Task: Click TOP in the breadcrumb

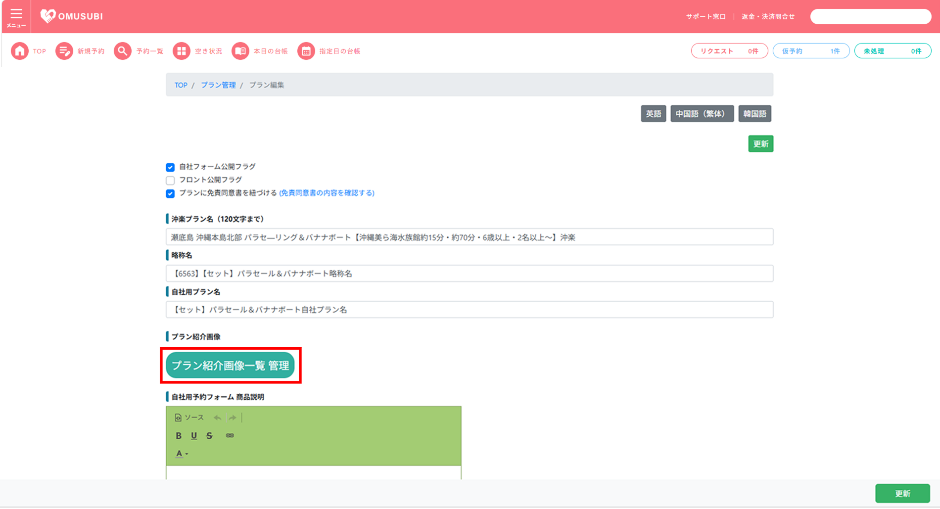Action: click(x=181, y=85)
